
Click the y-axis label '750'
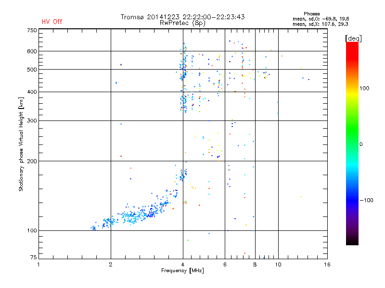[32, 30]
